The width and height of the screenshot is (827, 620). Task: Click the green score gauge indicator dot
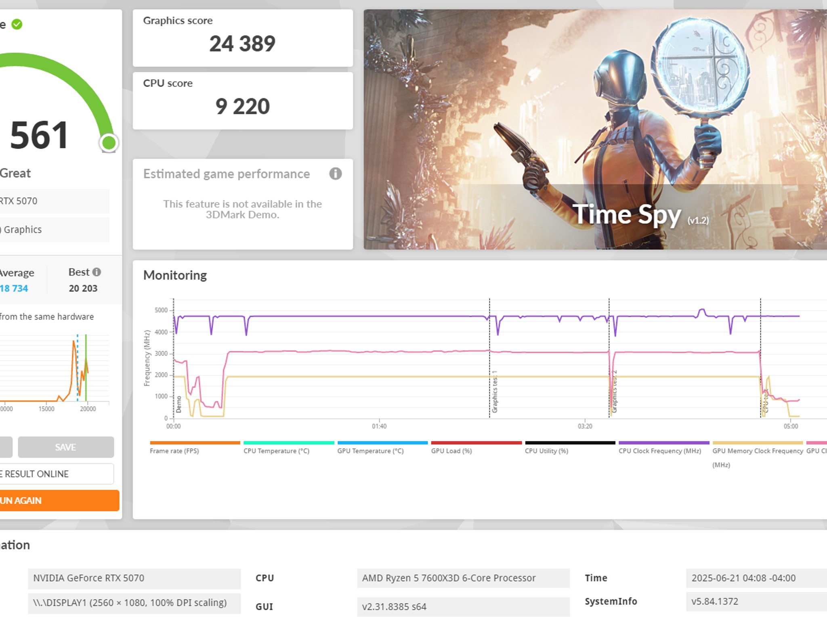tap(109, 142)
